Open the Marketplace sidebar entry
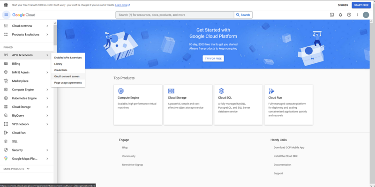Screen dimensions: 375x187 coord(26,81)
